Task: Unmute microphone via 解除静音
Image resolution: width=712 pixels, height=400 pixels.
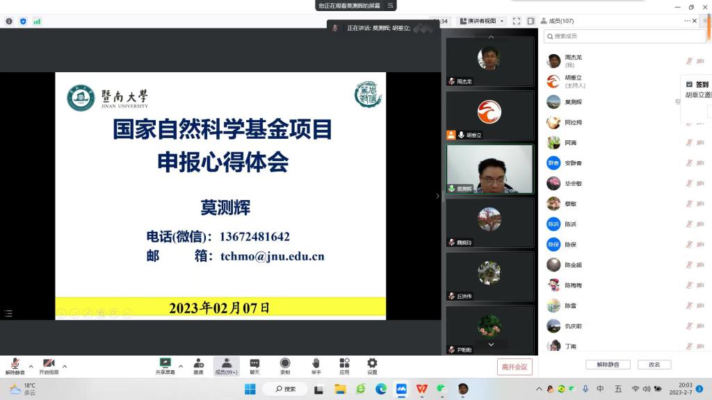Action: click(x=15, y=366)
